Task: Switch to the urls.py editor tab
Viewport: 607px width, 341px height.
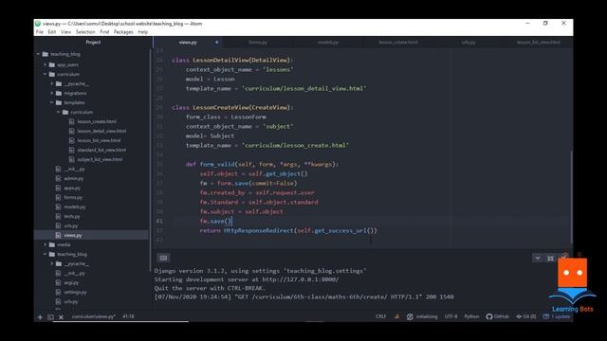Action: (x=468, y=42)
